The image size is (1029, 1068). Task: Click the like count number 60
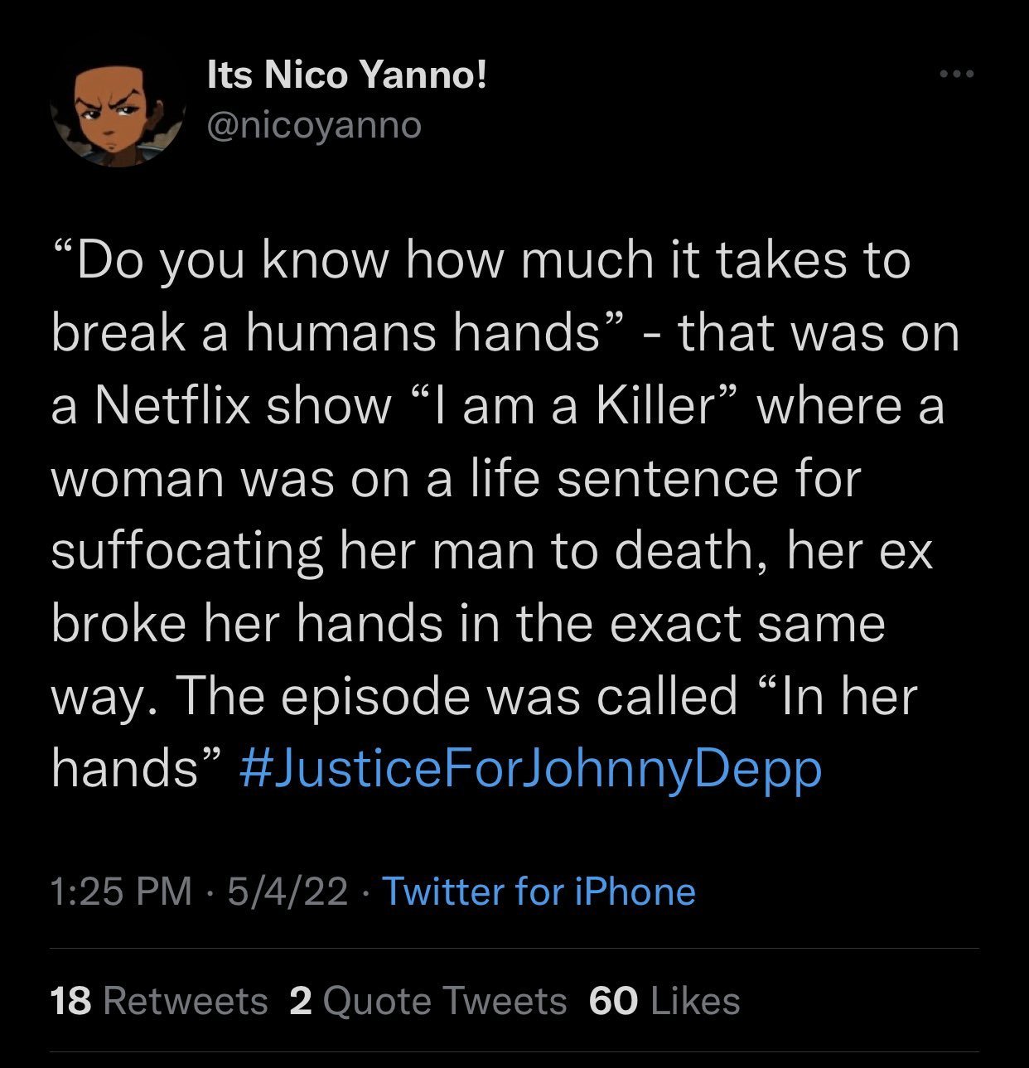click(614, 1001)
